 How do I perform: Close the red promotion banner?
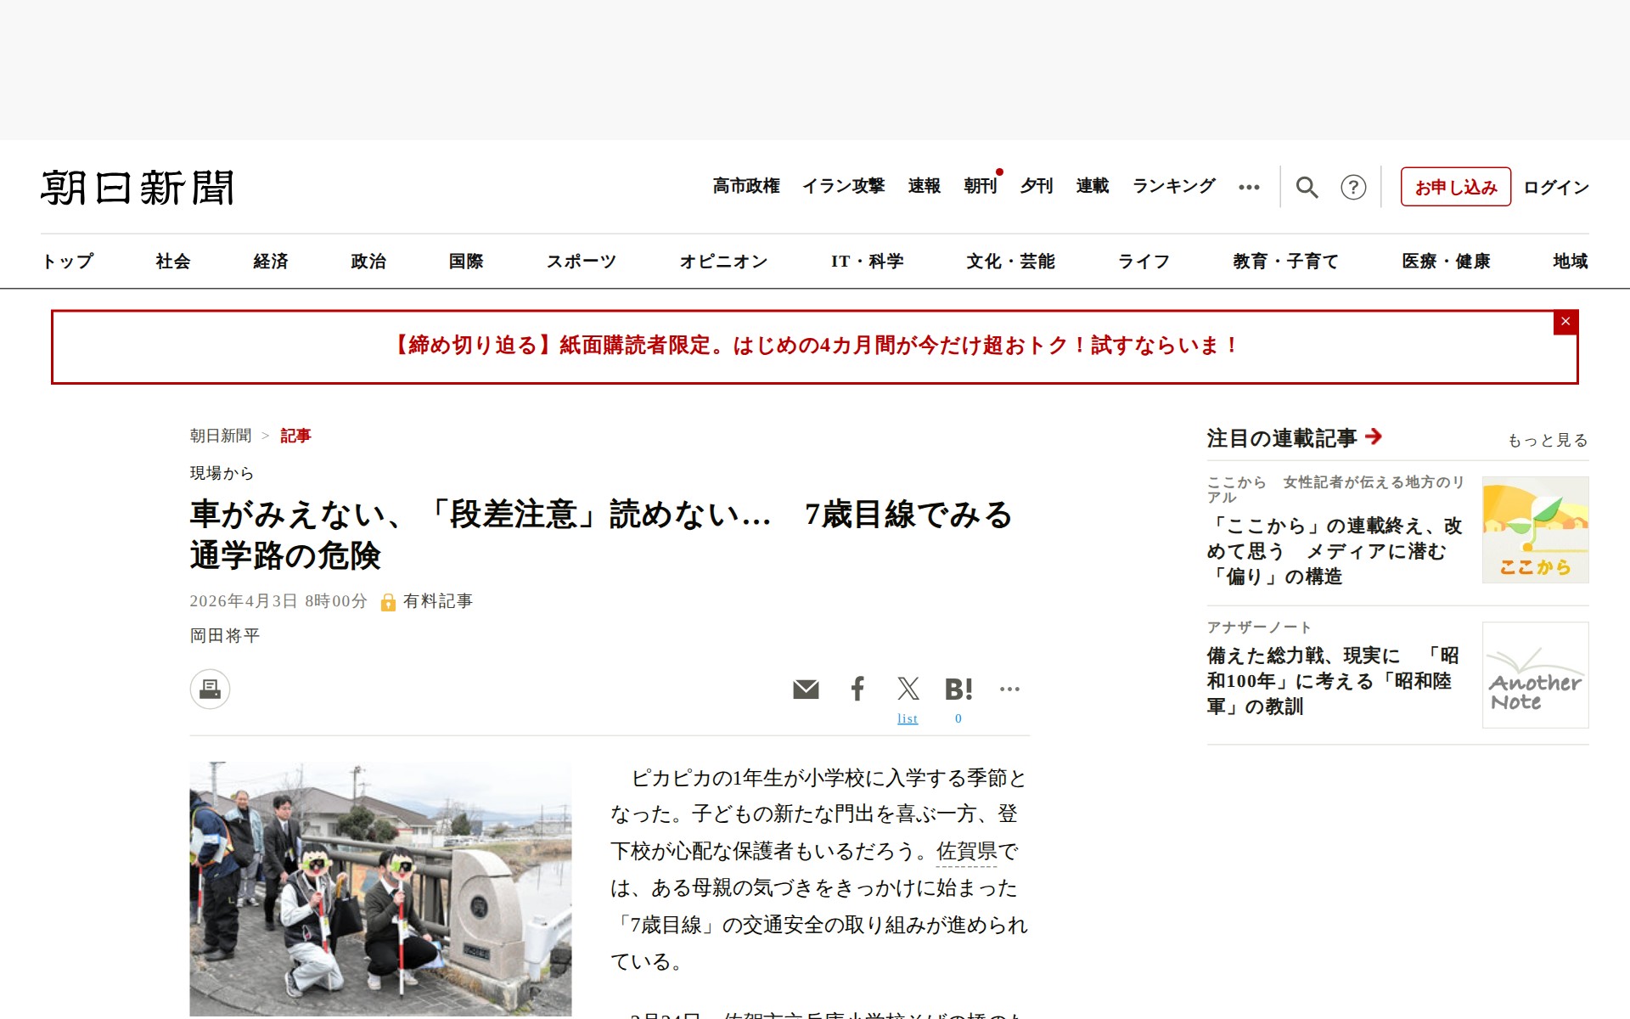[x=1565, y=322]
